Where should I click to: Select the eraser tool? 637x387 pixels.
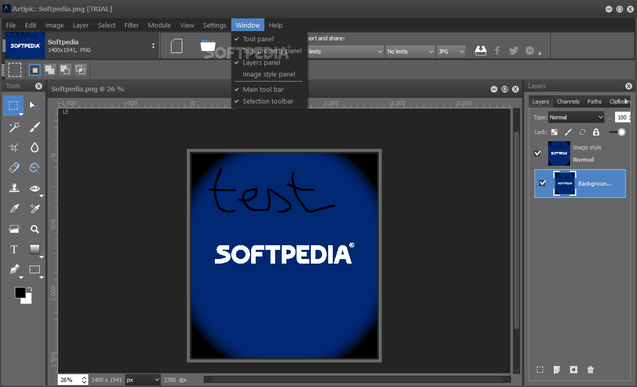[14, 168]
